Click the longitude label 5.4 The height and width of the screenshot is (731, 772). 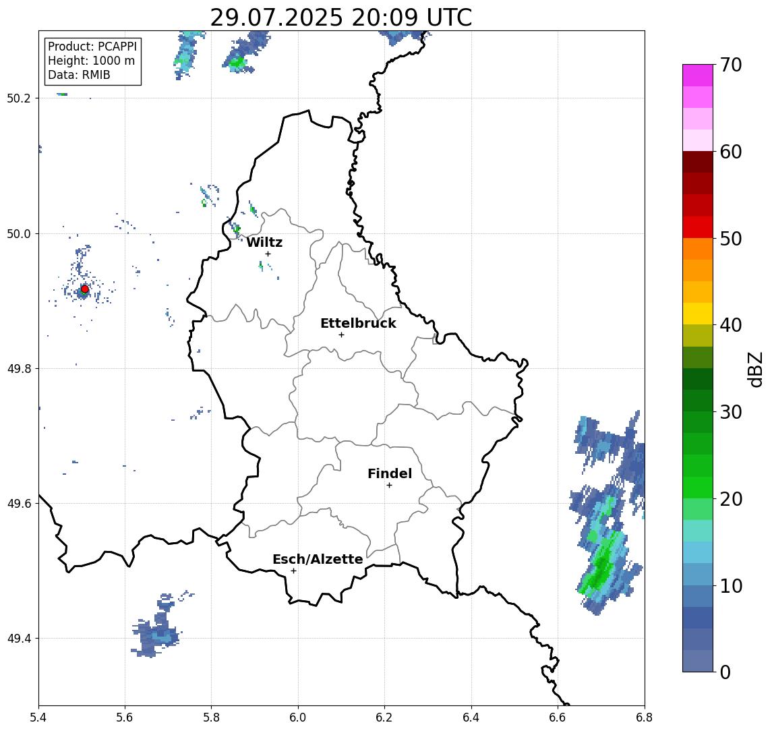coord(38,718)
